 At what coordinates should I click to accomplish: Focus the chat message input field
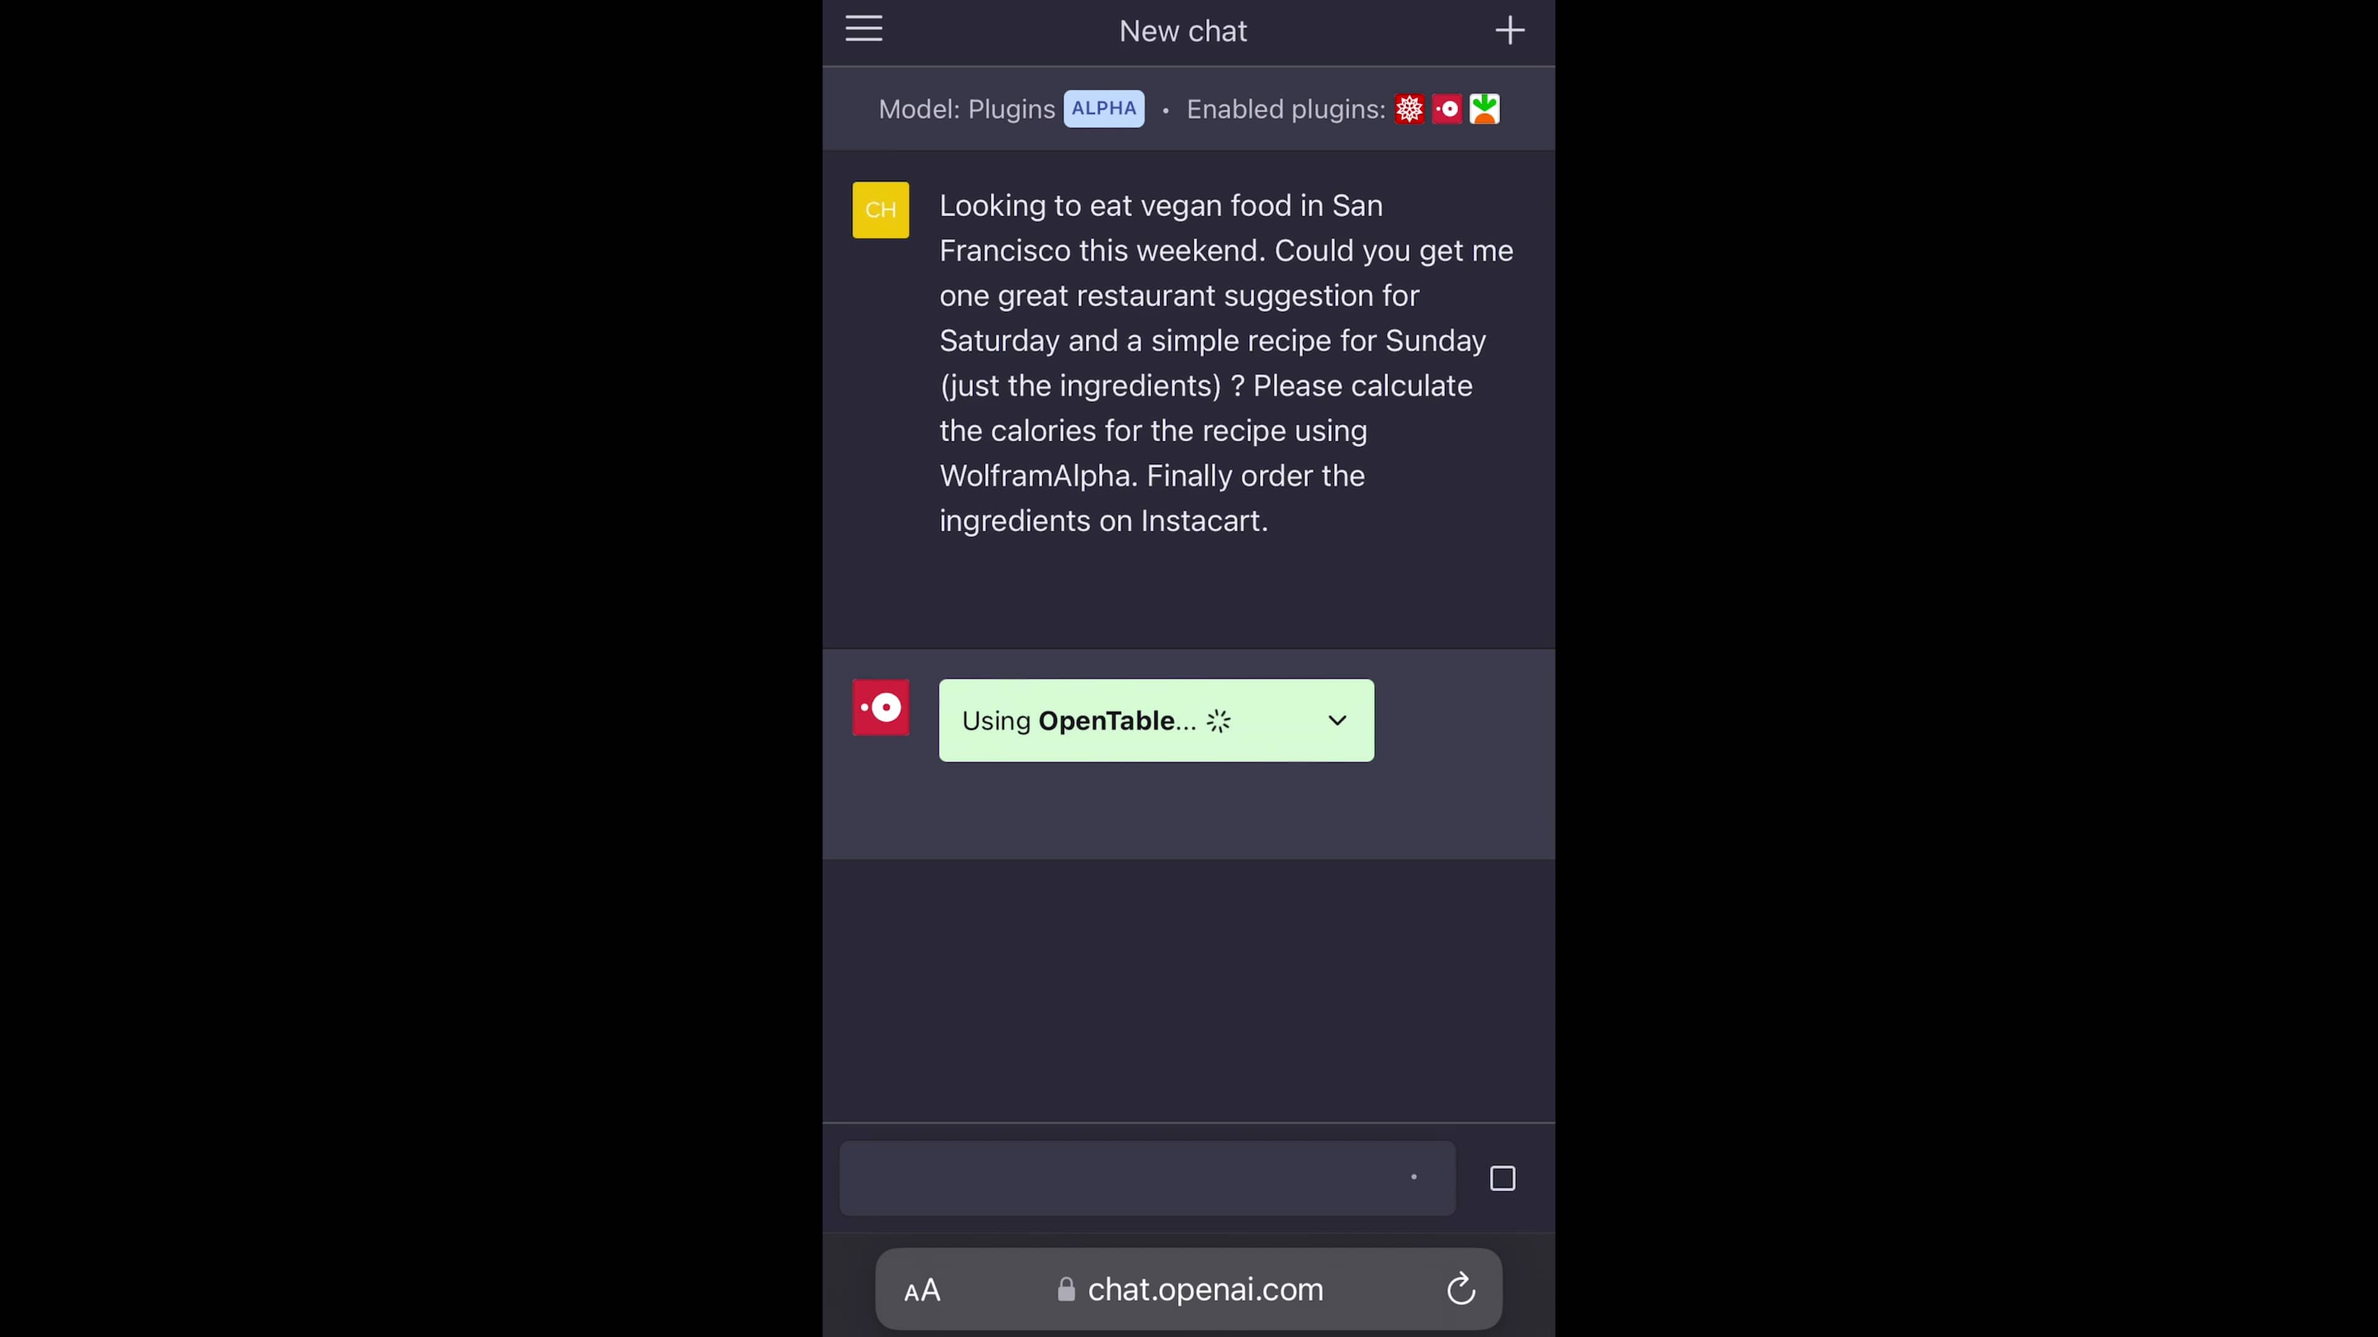coord(1148,1179)
